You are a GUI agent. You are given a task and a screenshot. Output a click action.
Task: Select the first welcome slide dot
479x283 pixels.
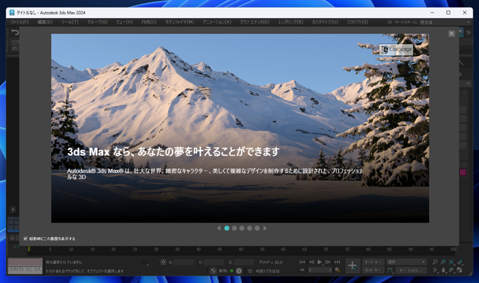pyautogui.click(x=227, y=228)
